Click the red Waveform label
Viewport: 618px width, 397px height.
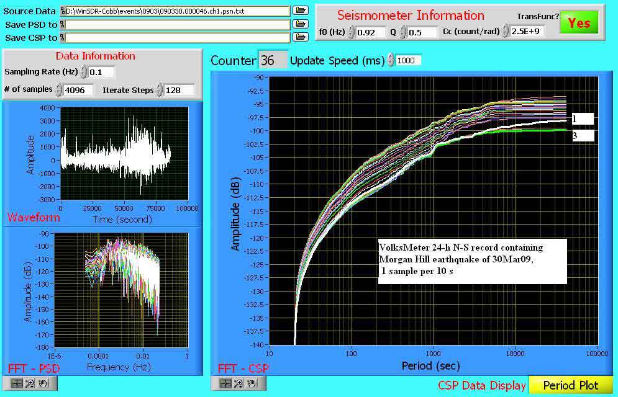[x=34, y=217]
